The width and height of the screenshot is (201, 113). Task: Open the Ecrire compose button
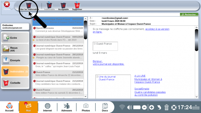pyautogui.click(x=15, y=38)
